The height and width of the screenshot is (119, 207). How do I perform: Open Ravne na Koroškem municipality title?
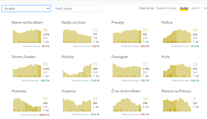click(x=27, y=22)
